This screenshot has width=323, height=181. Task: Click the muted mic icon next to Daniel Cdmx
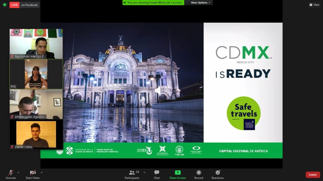(12, 147)
